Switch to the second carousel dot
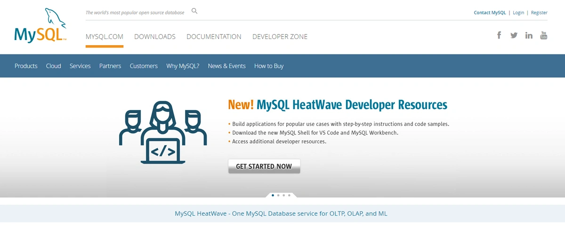565x235 pixels. 278,195
